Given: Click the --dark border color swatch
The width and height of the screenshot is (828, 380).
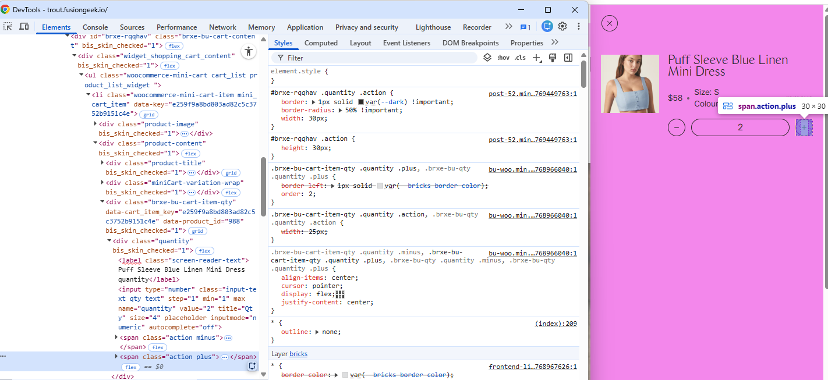Looking at the screenshot, I should tap(361, 102).
